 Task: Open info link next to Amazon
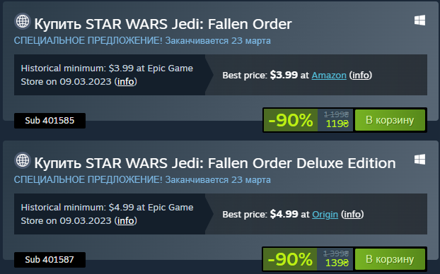[x=361, y=75]
